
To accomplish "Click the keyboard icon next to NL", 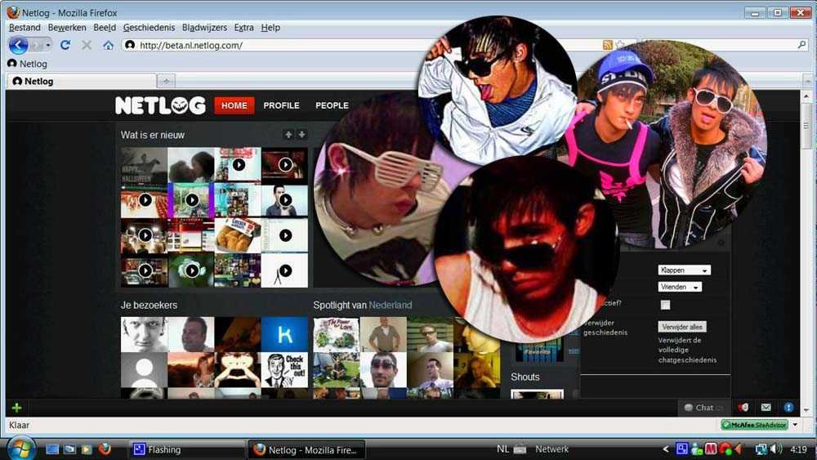I will coord(520,449).
